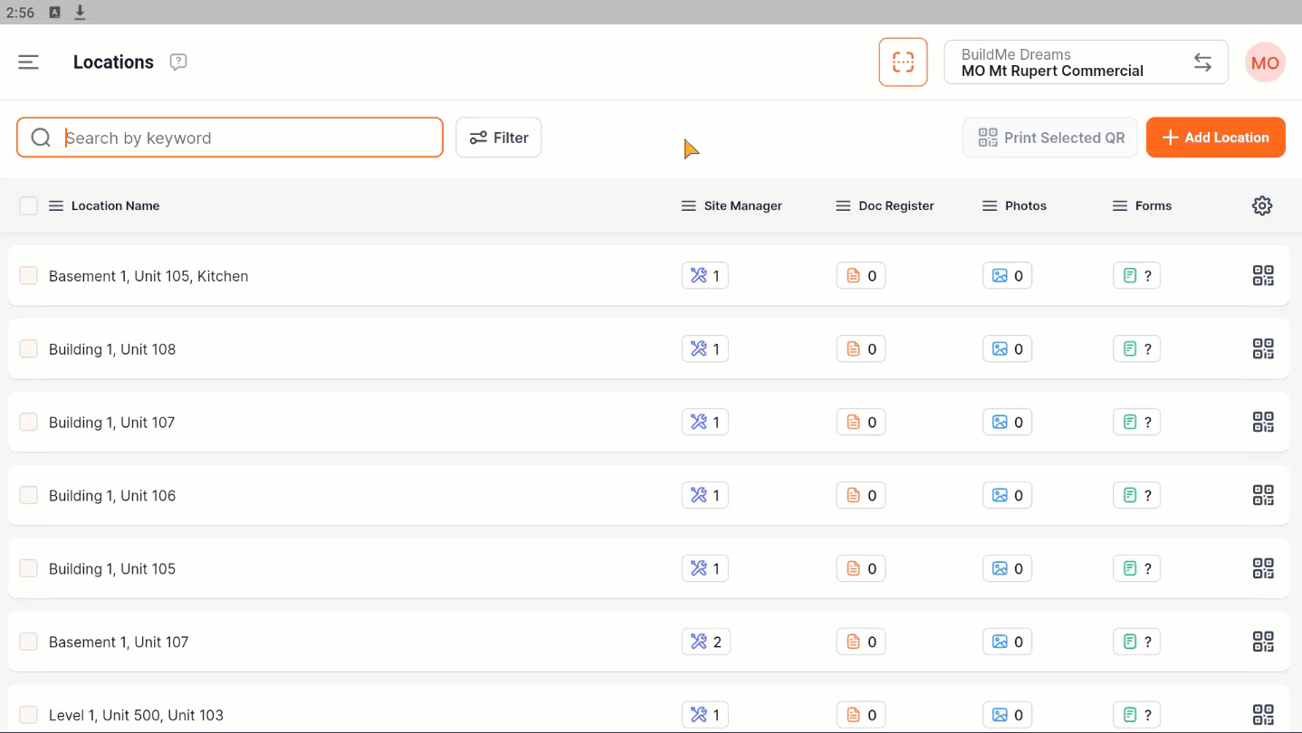Image resolution: width=1302 pixels, height=733 pixels.
Task: Open location Building 1, Unit 107
Action: coord(112,423)
